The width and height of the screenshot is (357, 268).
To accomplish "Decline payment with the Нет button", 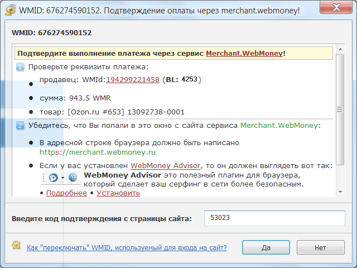I will pos(321,247).
